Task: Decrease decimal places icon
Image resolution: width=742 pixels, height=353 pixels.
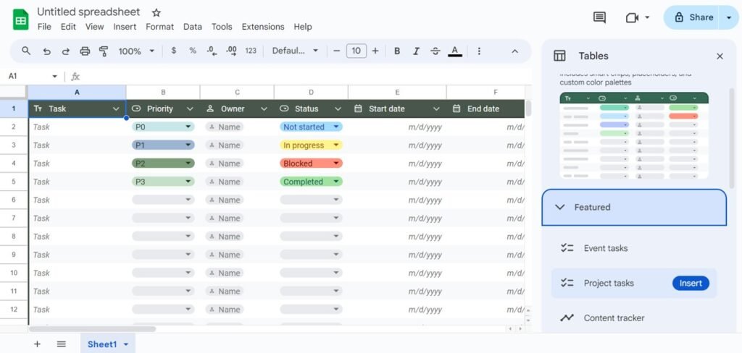Action: [212, 51]
